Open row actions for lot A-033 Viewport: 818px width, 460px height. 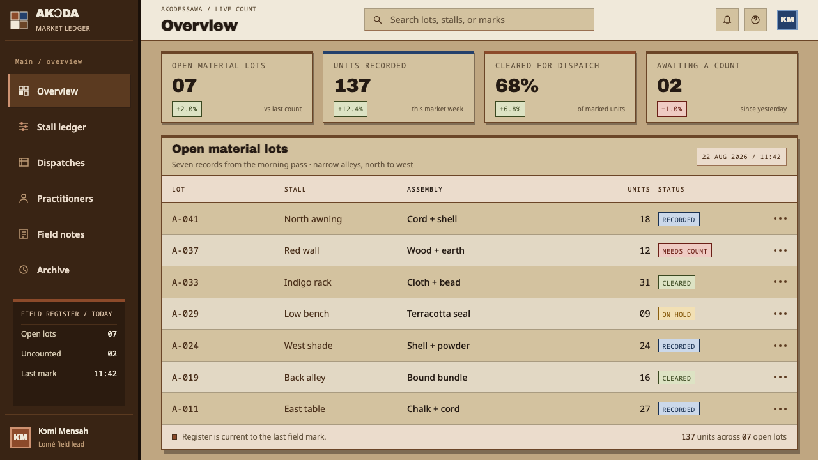(780, 282)
